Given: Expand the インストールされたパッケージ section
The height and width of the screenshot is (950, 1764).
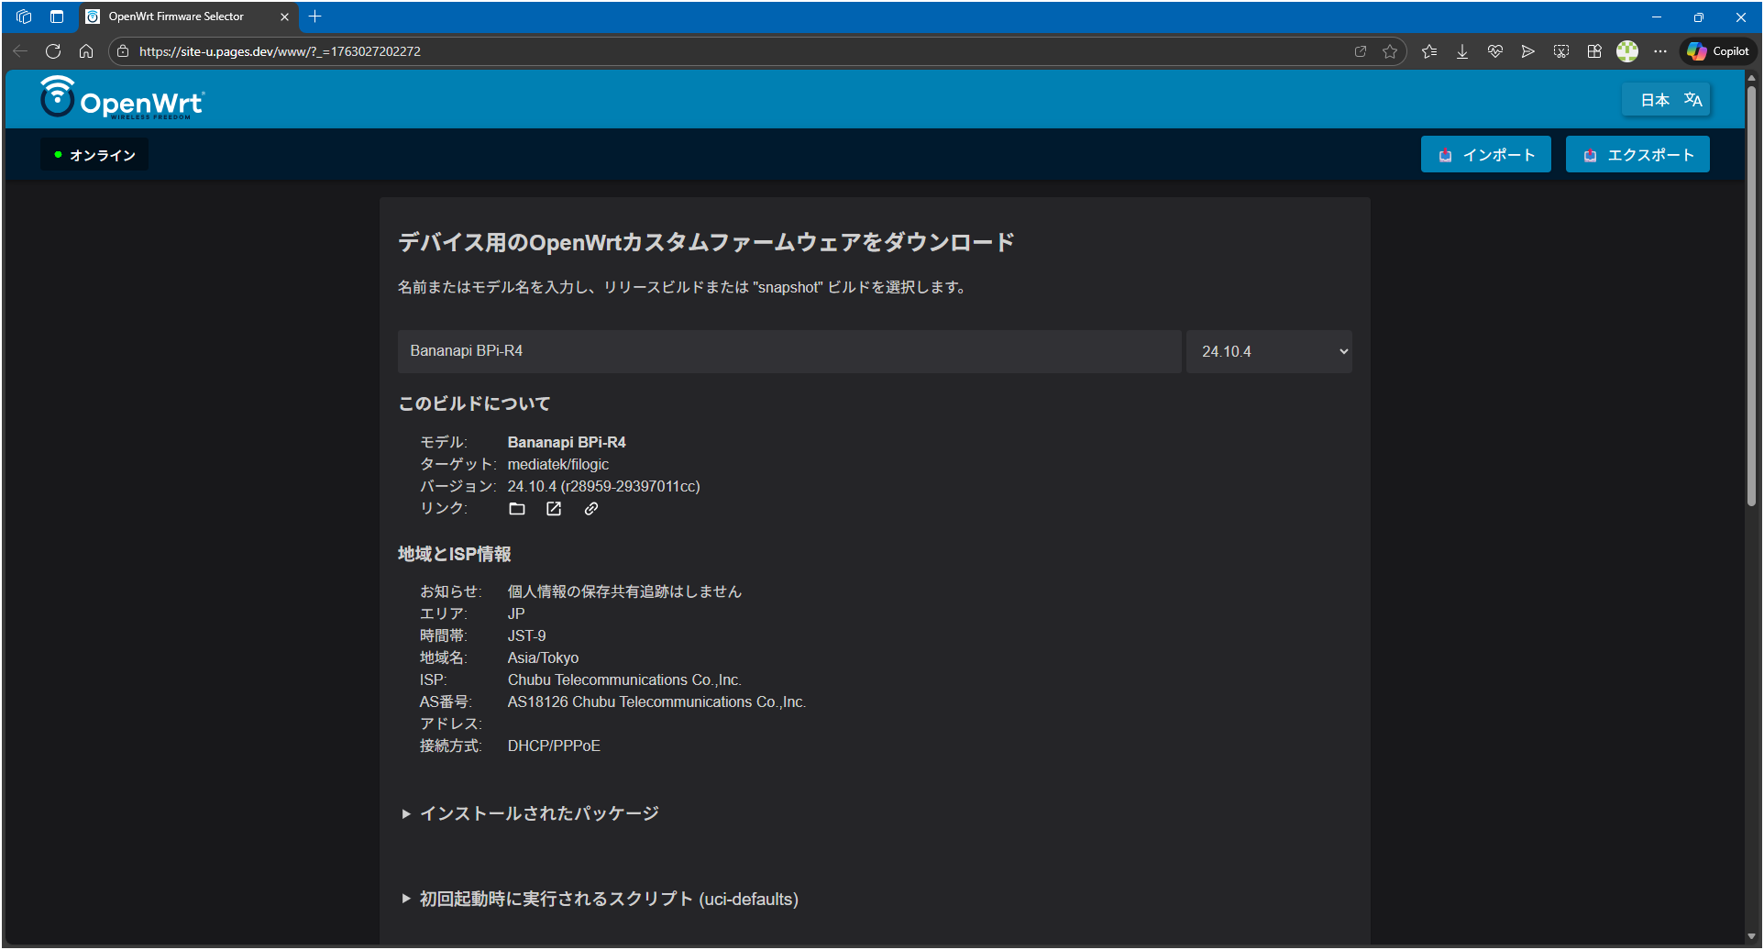Looking at the screenshot, I should (x=538, y=812).
